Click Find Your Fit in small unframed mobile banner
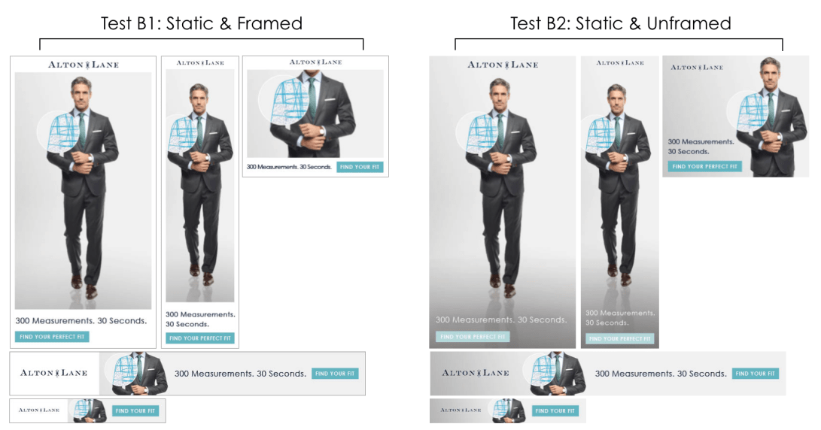The width and height of the screenshot is (821, 430). [x=555, y=410]
